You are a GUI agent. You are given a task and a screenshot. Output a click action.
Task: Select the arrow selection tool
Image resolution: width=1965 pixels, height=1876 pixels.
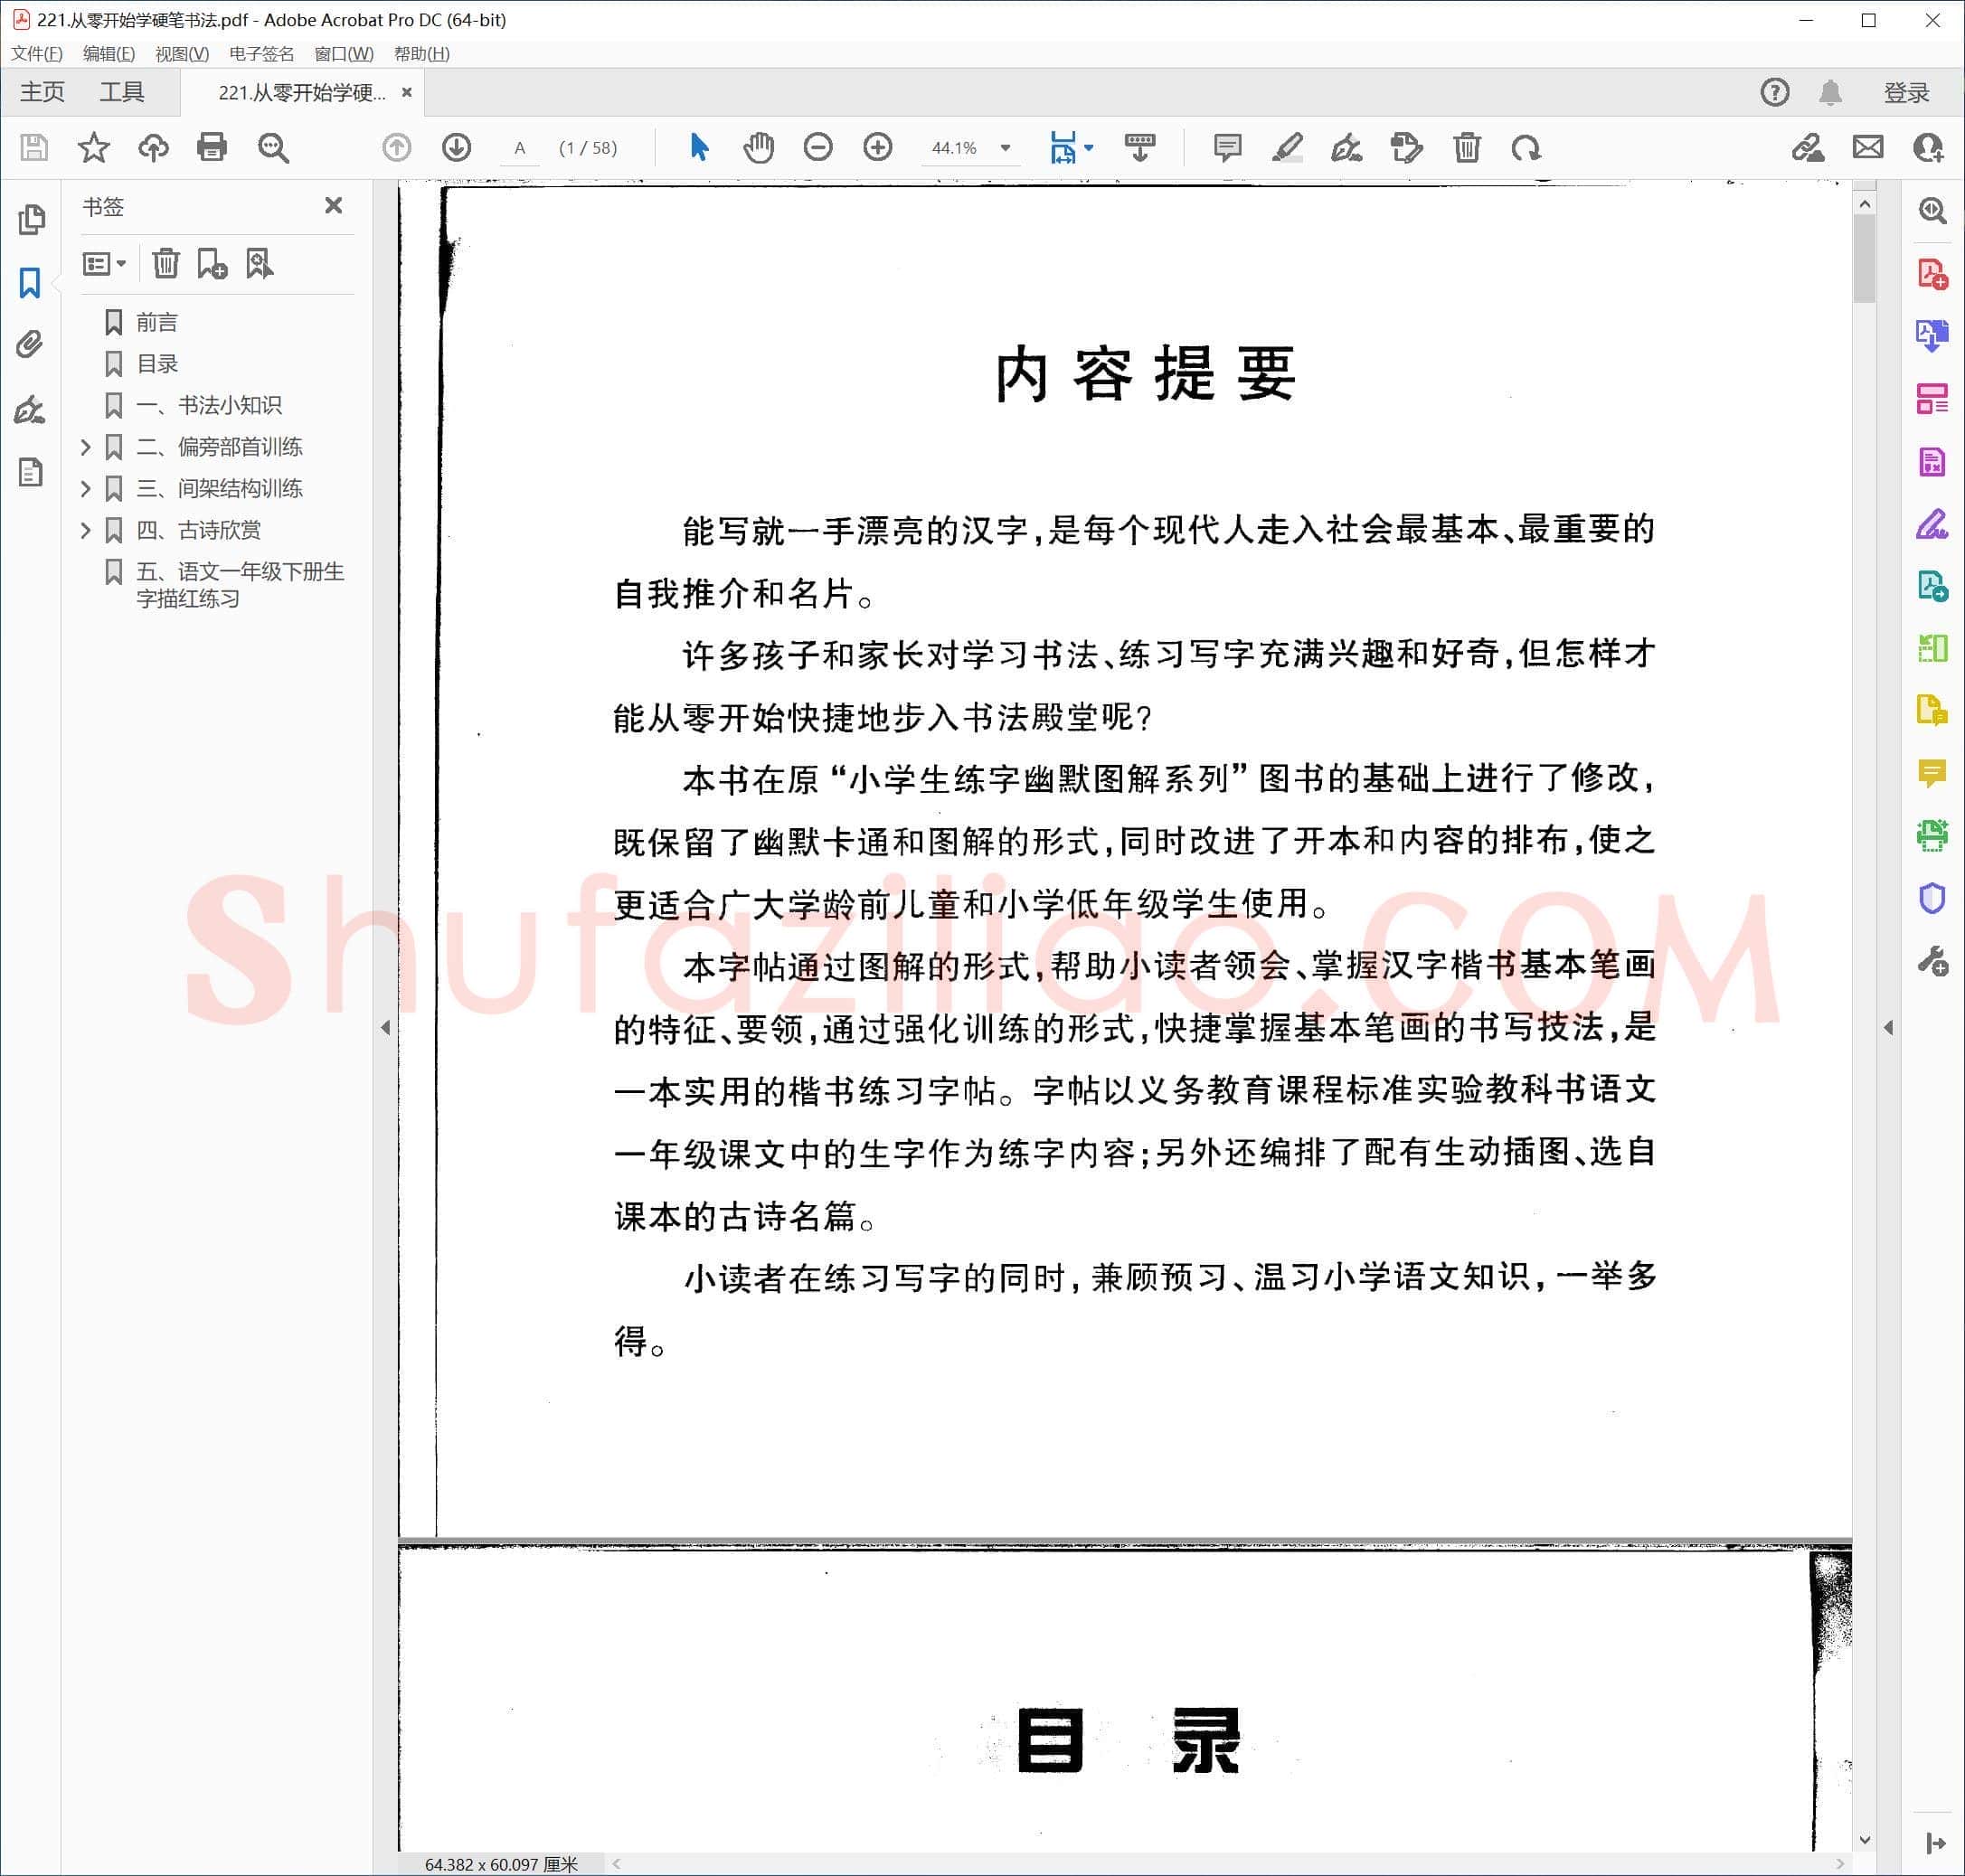click(699, 148)
